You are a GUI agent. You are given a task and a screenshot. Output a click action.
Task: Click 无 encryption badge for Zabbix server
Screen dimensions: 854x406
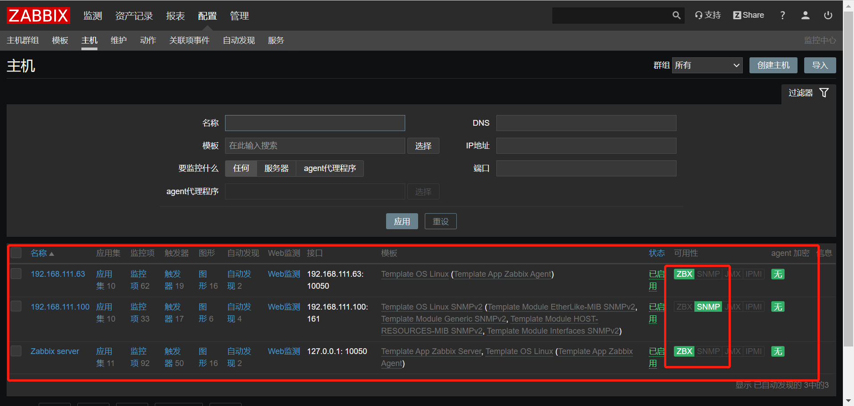point(777,351)
